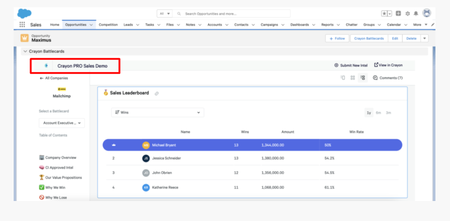Jump to CI Approved Intel section
The image size is (450, 221).
pos(56,167)
